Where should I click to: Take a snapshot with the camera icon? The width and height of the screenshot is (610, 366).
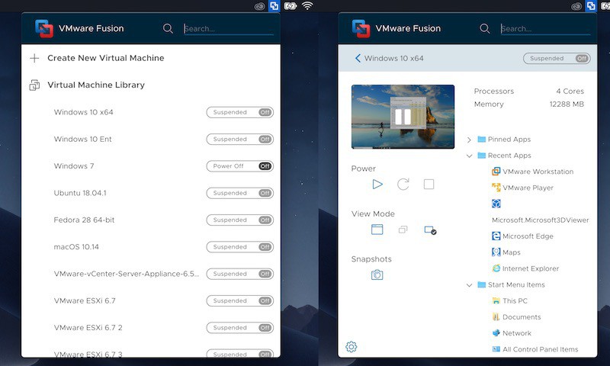(x=377, y=275)
